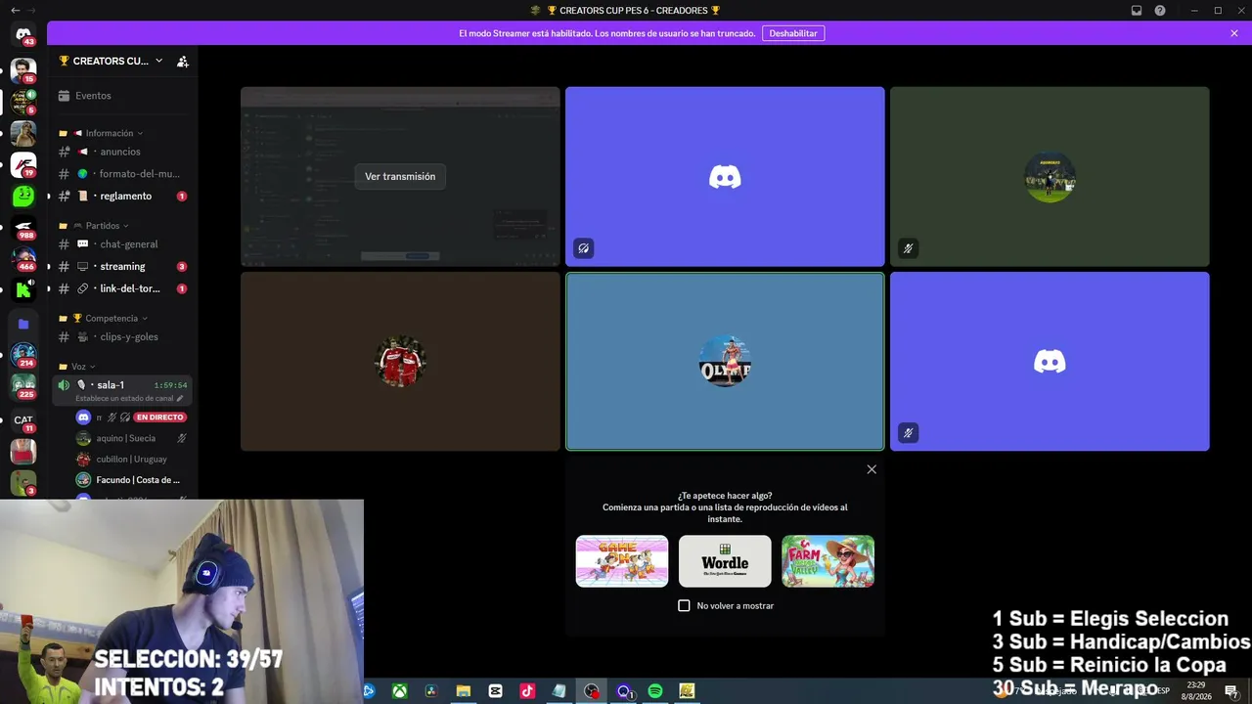Open TikTok from the taskbar

tap(527, 691)
